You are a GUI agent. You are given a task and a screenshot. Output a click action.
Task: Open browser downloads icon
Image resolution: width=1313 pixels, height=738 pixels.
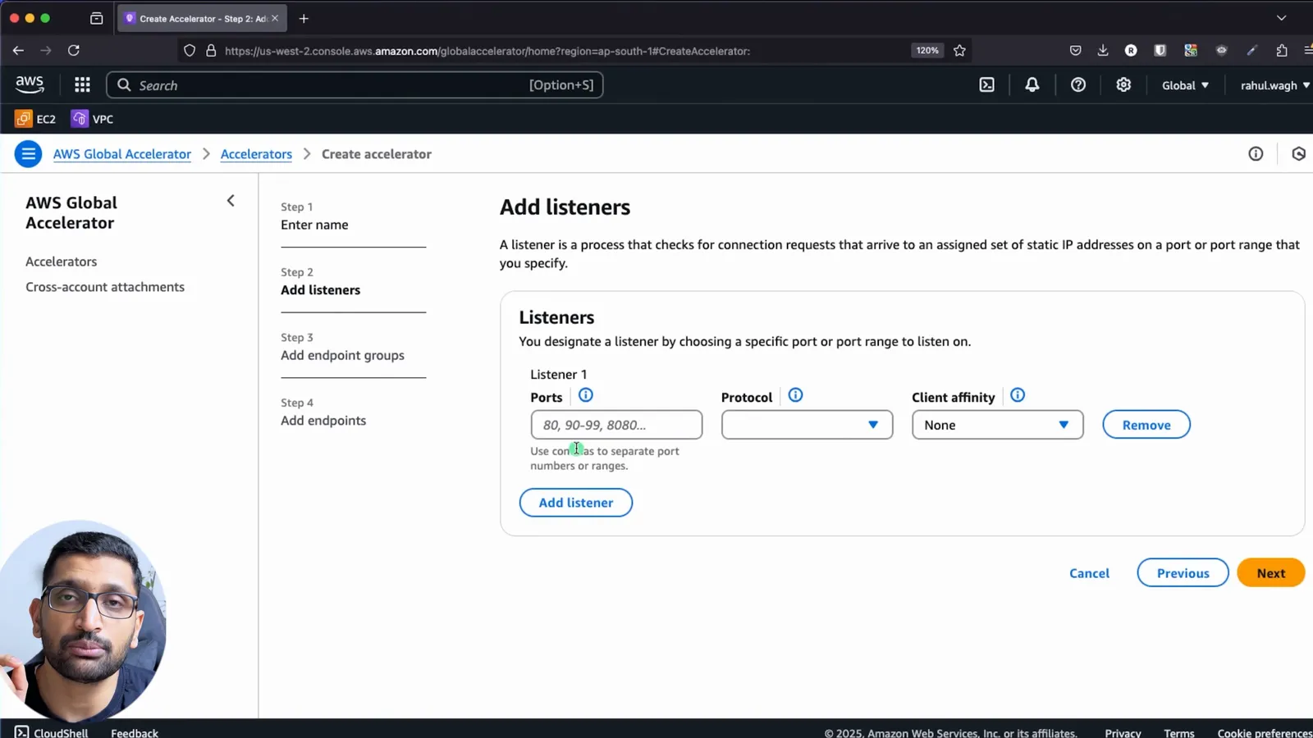pyautogui.click(x=1103, y=50)
